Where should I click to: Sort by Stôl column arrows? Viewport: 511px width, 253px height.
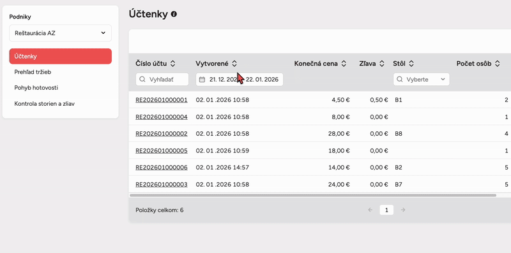[x=411, y=64]
